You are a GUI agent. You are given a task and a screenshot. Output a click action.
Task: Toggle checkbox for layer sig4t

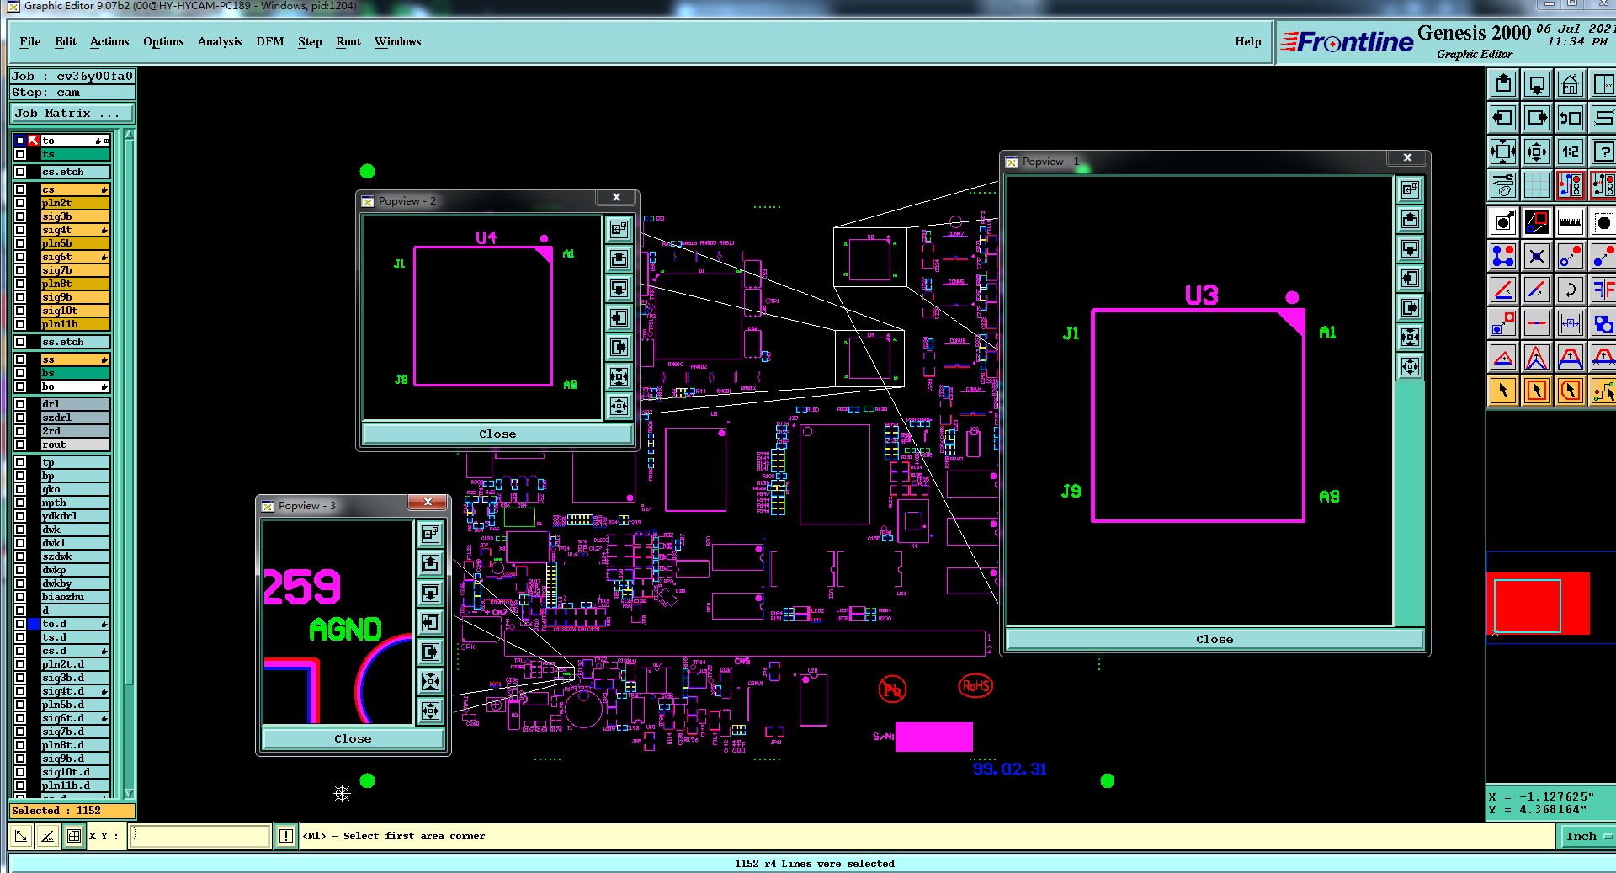(x=20, y=230)
